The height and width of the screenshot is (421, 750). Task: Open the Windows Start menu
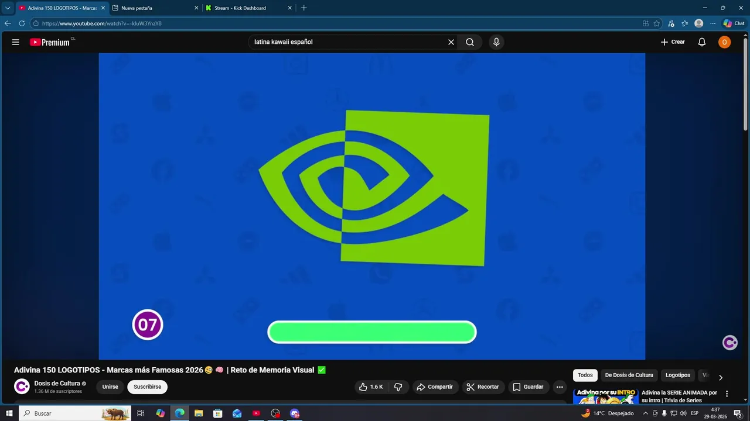point(9,413)
